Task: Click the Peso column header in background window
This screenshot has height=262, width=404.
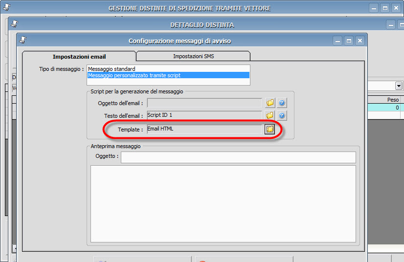Action: pyautogui.click(x=385, y=100)
